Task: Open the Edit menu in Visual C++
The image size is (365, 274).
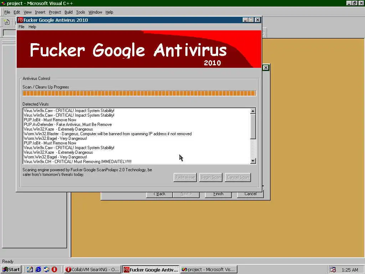Action: pyautogui.click(x=16, y=12)
